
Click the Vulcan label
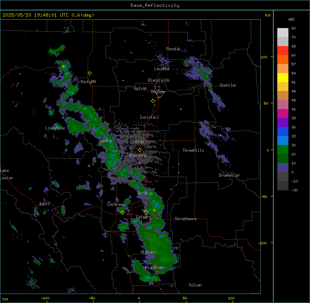point(195,285)
